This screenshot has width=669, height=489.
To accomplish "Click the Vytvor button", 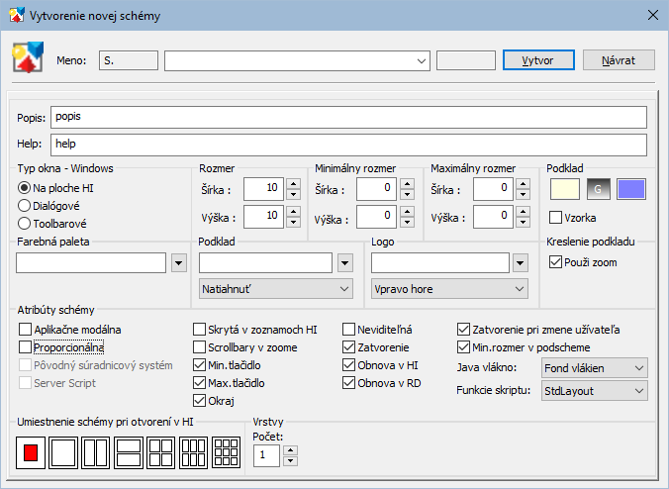I will (x=537, y=60).
